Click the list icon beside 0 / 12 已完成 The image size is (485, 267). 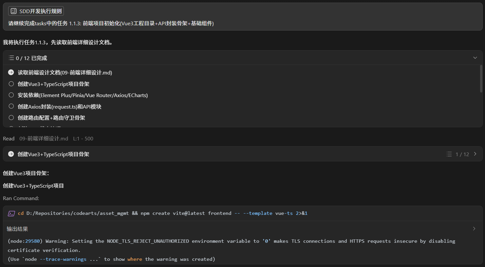tap(11, 58)
